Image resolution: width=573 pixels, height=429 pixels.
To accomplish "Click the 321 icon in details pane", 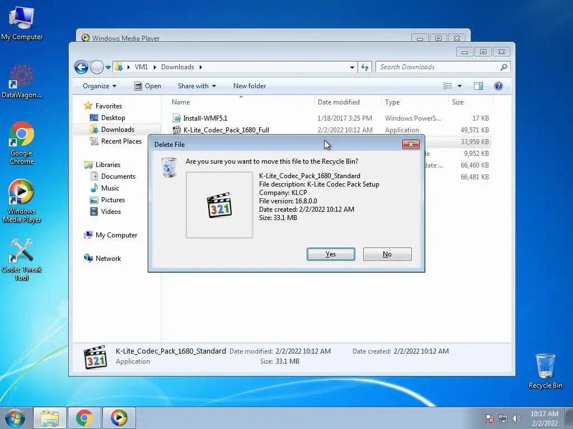I will pos(96,356).
